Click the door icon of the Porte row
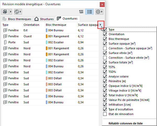The width and height of the screenshot is (157, 126). 5,42
